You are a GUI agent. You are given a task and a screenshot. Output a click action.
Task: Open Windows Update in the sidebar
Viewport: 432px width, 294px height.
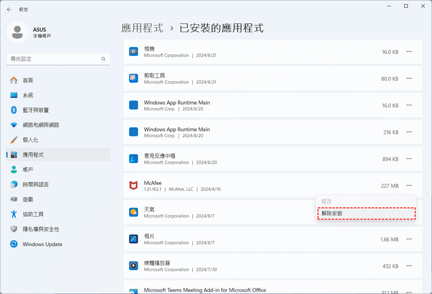pyautogui.click(x=42, y=244)
